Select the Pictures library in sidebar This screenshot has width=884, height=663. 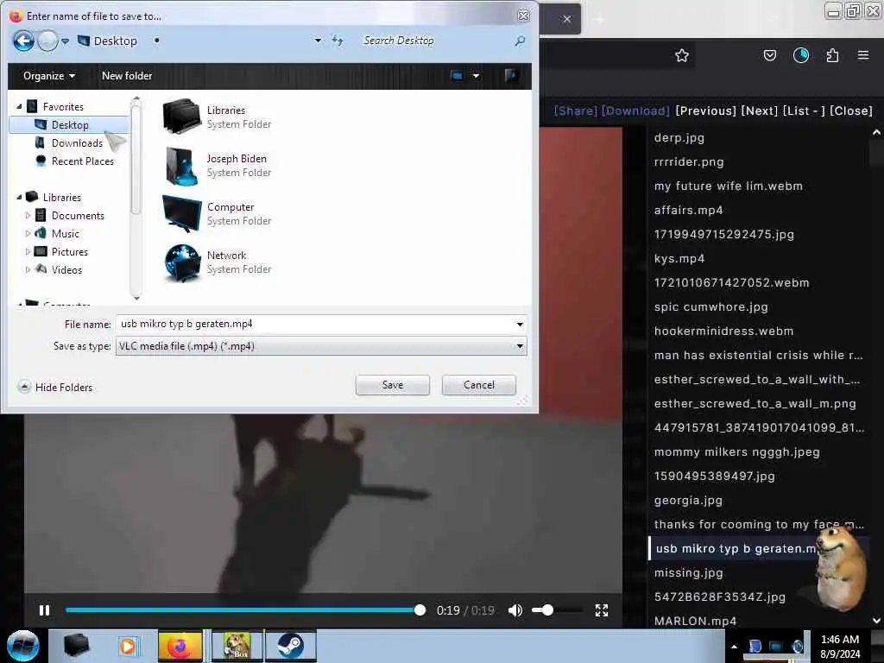pos(69,251)
